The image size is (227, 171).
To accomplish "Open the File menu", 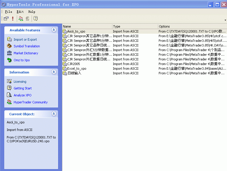I will tap(8, 12).
